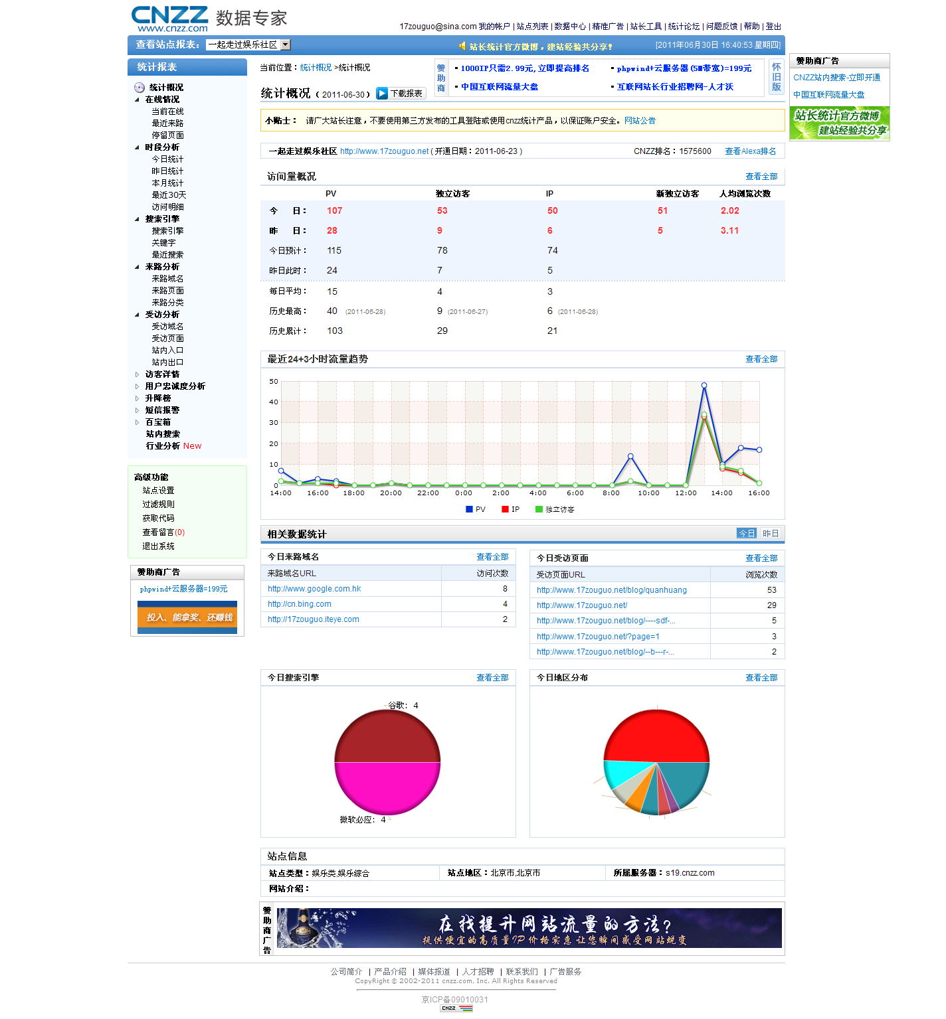Click the small CNZZ badge in the footer

[x=456, y=1008]
